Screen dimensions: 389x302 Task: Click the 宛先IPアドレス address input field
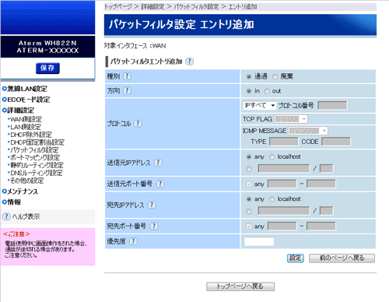click(x=284, y=211)
